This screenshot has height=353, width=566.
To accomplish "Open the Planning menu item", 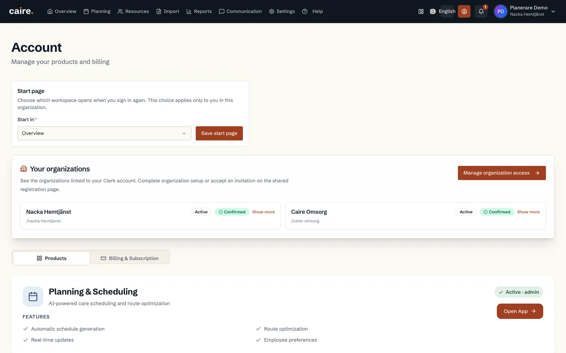I will [x=97, y=11].
